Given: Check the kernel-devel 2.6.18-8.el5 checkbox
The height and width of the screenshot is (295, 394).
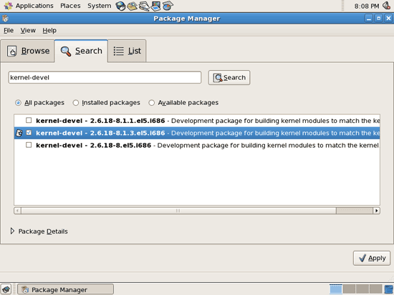Looking at the screenshot, I should [x=29, y=145].
